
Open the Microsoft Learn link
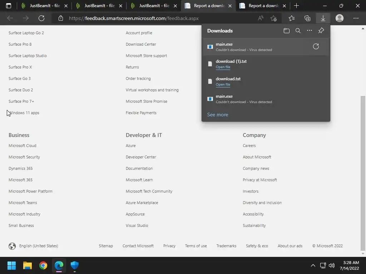(139, 180)
